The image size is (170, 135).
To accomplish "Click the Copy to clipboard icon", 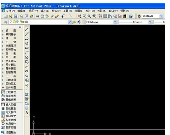I will 42,16.
